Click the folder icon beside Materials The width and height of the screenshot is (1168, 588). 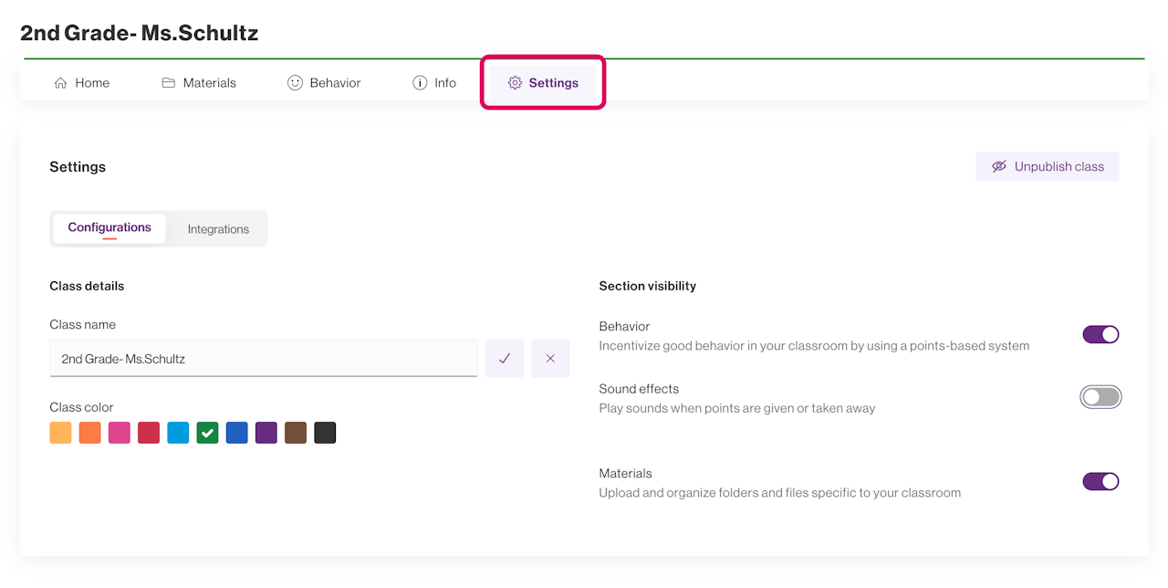168,83
